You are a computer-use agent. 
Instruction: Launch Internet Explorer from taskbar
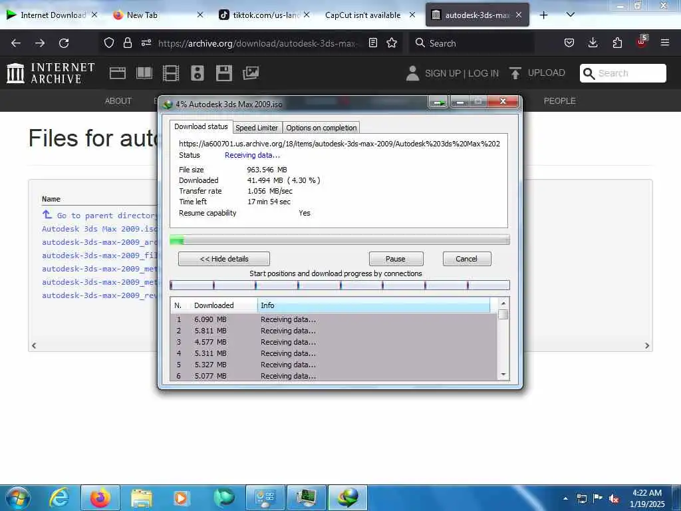click(59, 498)
